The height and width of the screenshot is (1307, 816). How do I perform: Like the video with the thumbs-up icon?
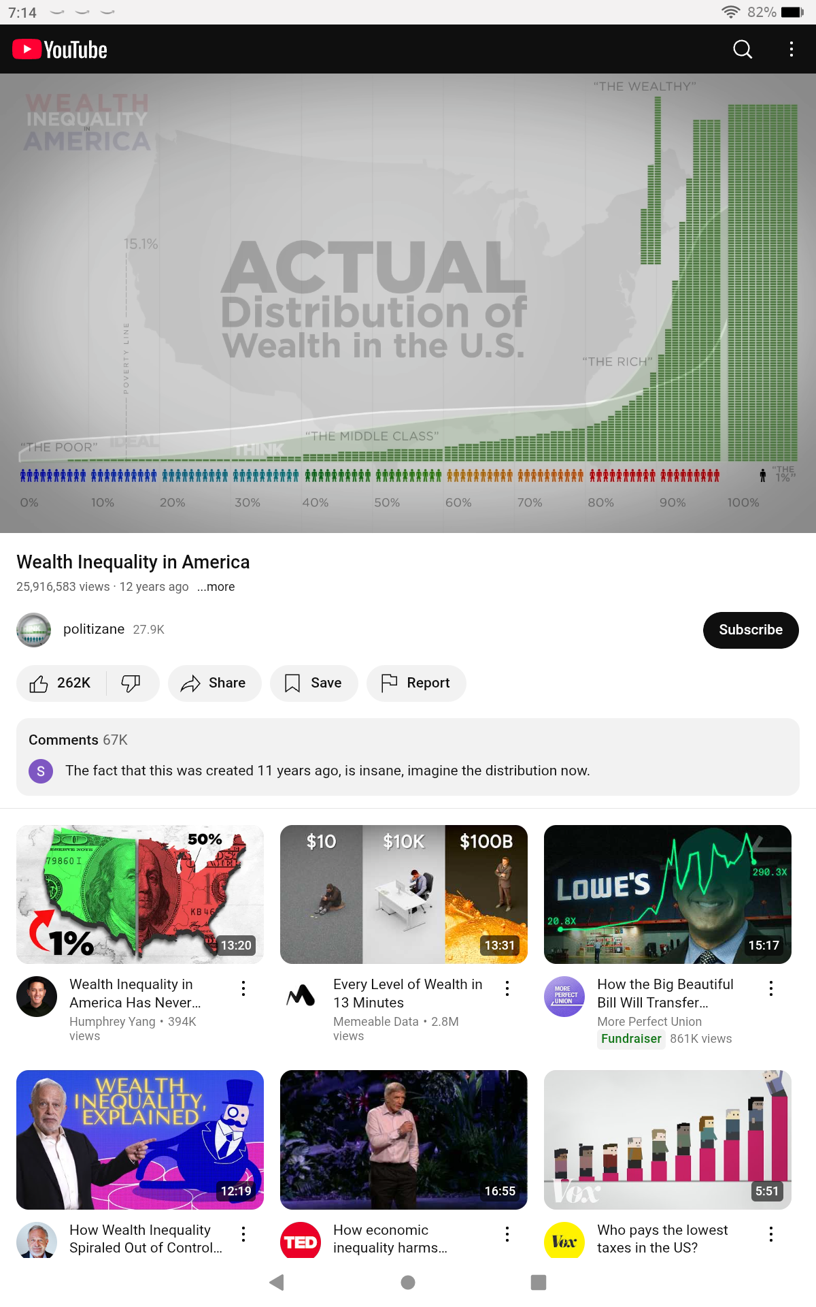61,683
